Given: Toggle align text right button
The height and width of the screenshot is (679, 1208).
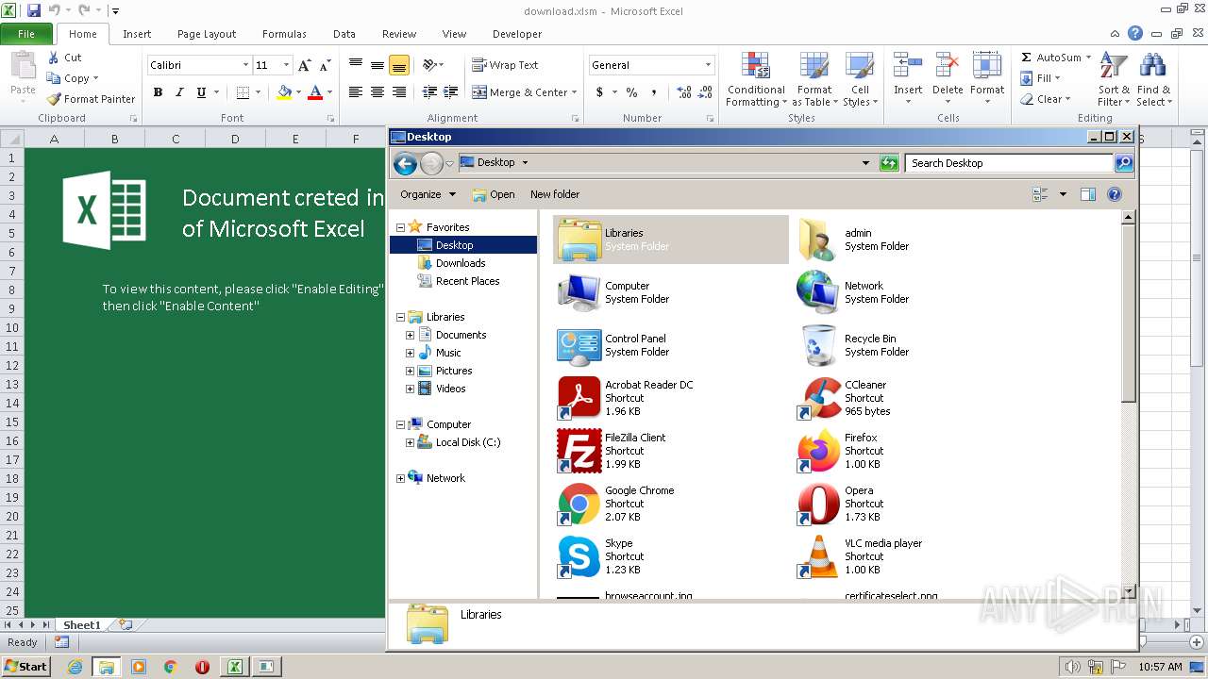Looking at the screenshot, I should click(x=399, y=92).
